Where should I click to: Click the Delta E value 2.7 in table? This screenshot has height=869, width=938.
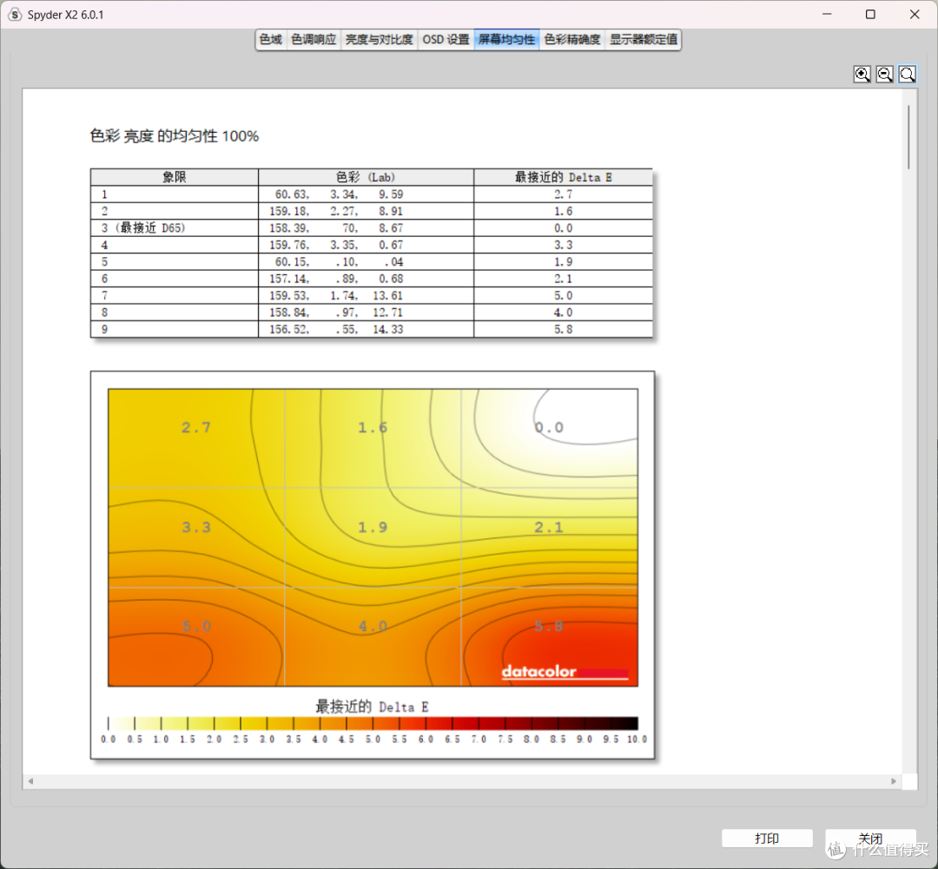click(564, 194)
